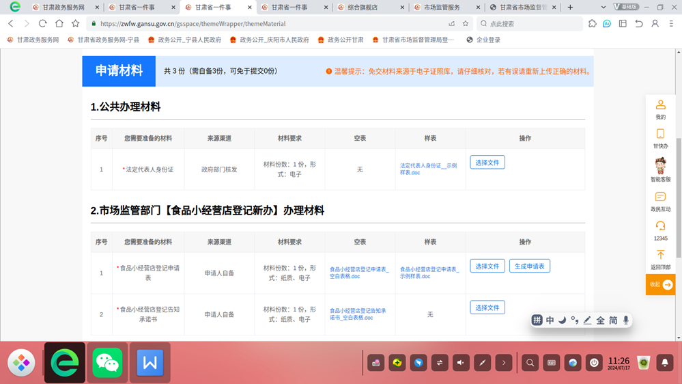Viewport: 682px width, 384px height.
Task: Open a new browser tab
Action: pyautogui.click(x=570, y=8)
